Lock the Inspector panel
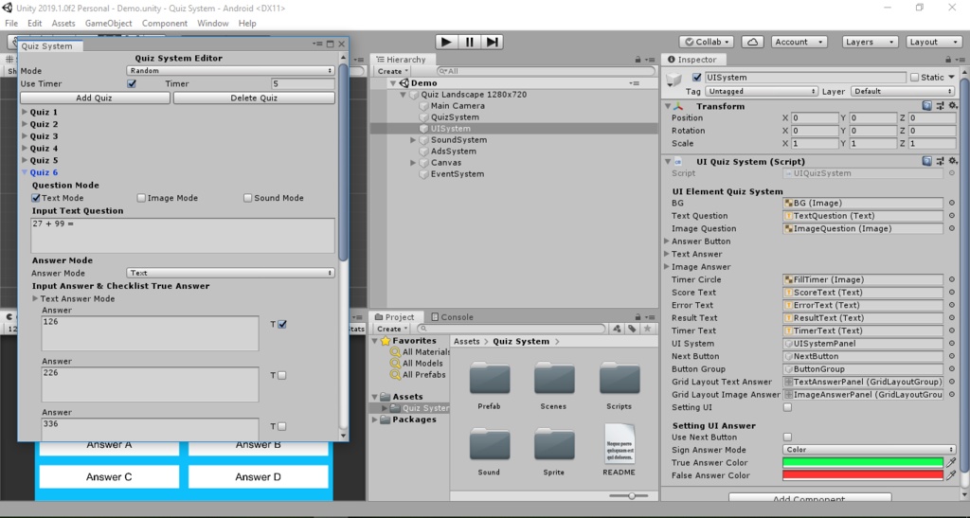This screenshot has height=518, width=970. pos(947,60)
